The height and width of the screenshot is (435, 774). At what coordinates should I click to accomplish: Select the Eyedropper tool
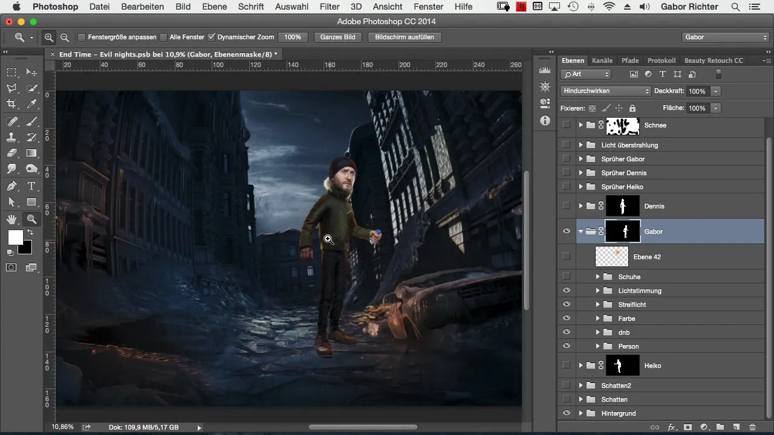click(x=31, y=105)
